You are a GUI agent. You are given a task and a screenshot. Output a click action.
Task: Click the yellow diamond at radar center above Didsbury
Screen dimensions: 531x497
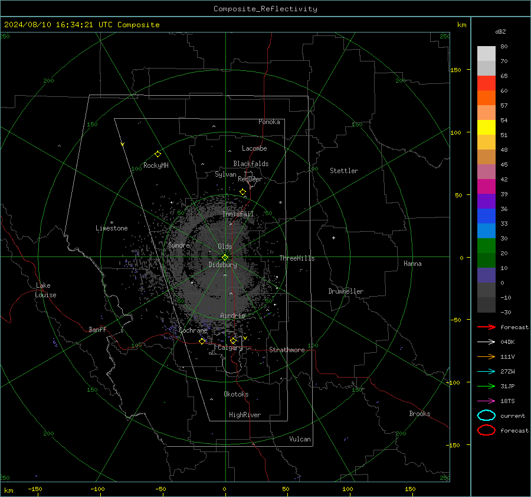click(225, 257)
